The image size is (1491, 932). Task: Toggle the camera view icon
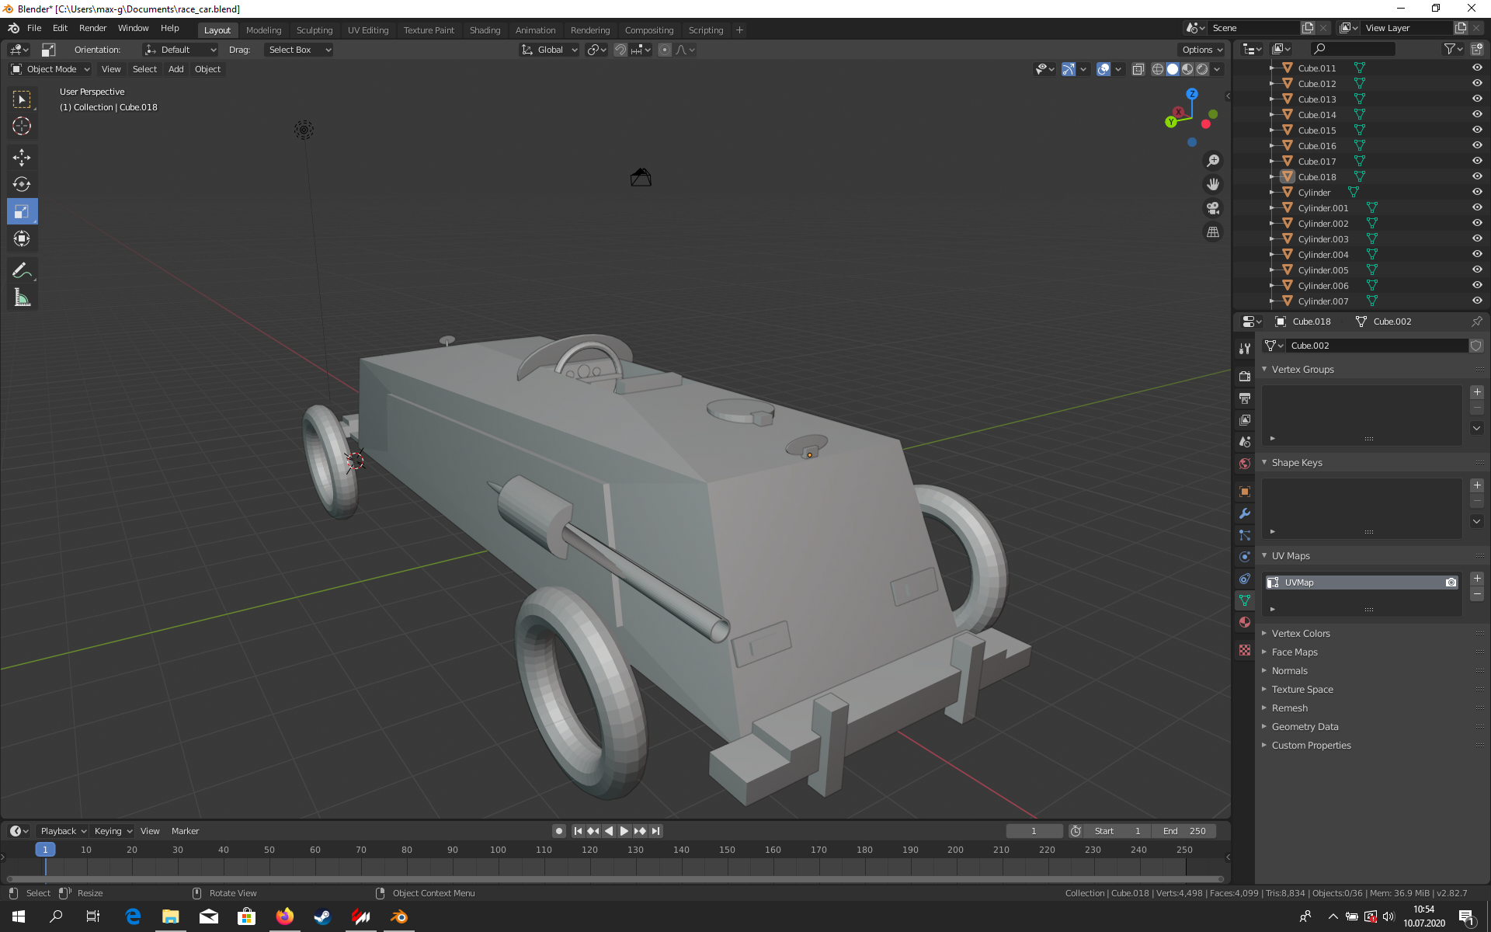[1213, 208]
